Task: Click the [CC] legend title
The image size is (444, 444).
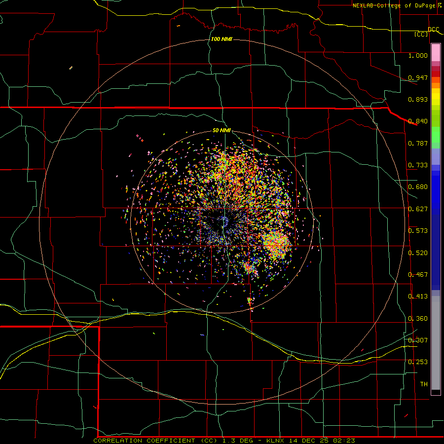Action: [x=421, y=34]
